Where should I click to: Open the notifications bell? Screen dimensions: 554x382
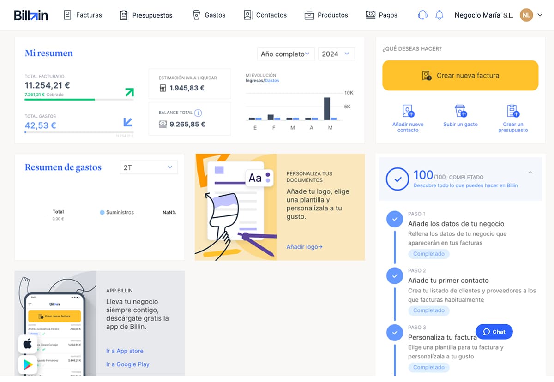coord(439,15)
